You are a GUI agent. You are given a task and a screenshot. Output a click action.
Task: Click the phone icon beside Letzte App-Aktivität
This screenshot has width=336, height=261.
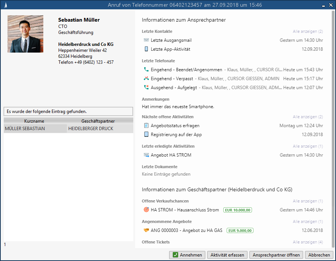point(146,49)
